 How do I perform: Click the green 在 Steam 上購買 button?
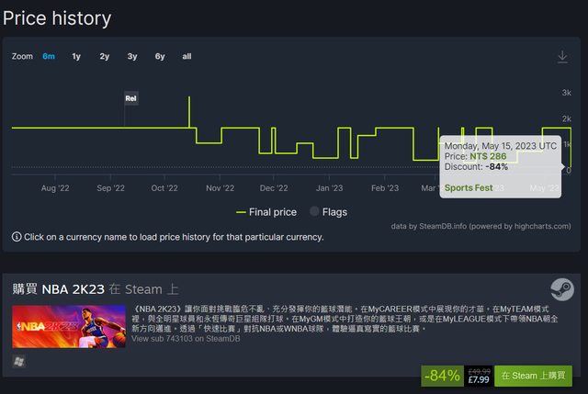(x=533, y=376)
